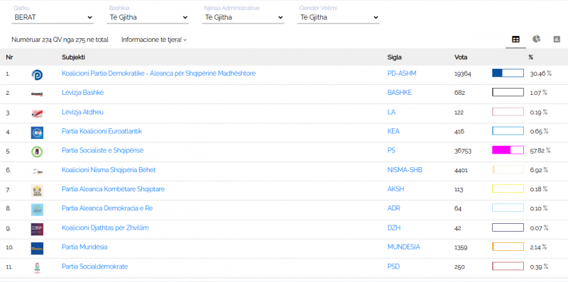Open the Qendër Votimi dropdown
Screen dimensions: 568x282
[x=339, y=17]
